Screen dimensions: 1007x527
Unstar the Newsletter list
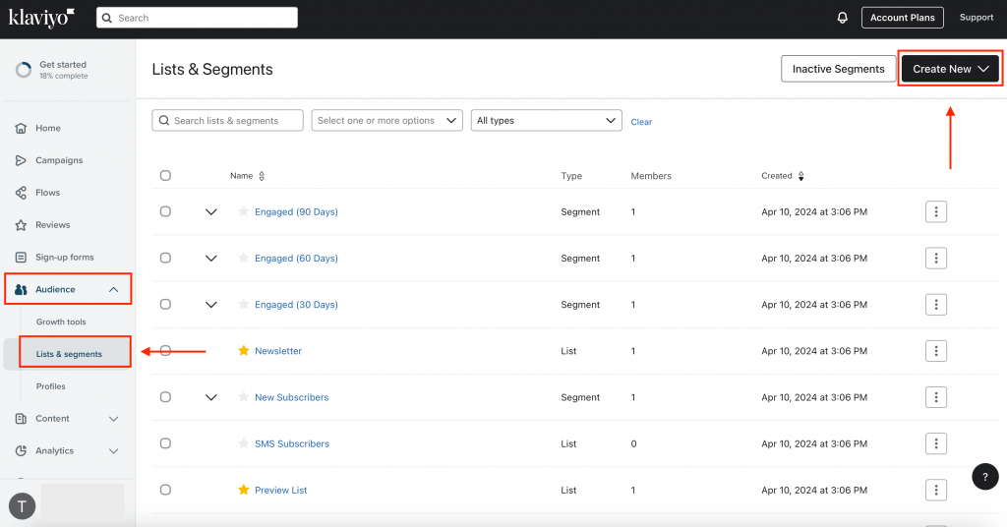click(x=244, y=350)
